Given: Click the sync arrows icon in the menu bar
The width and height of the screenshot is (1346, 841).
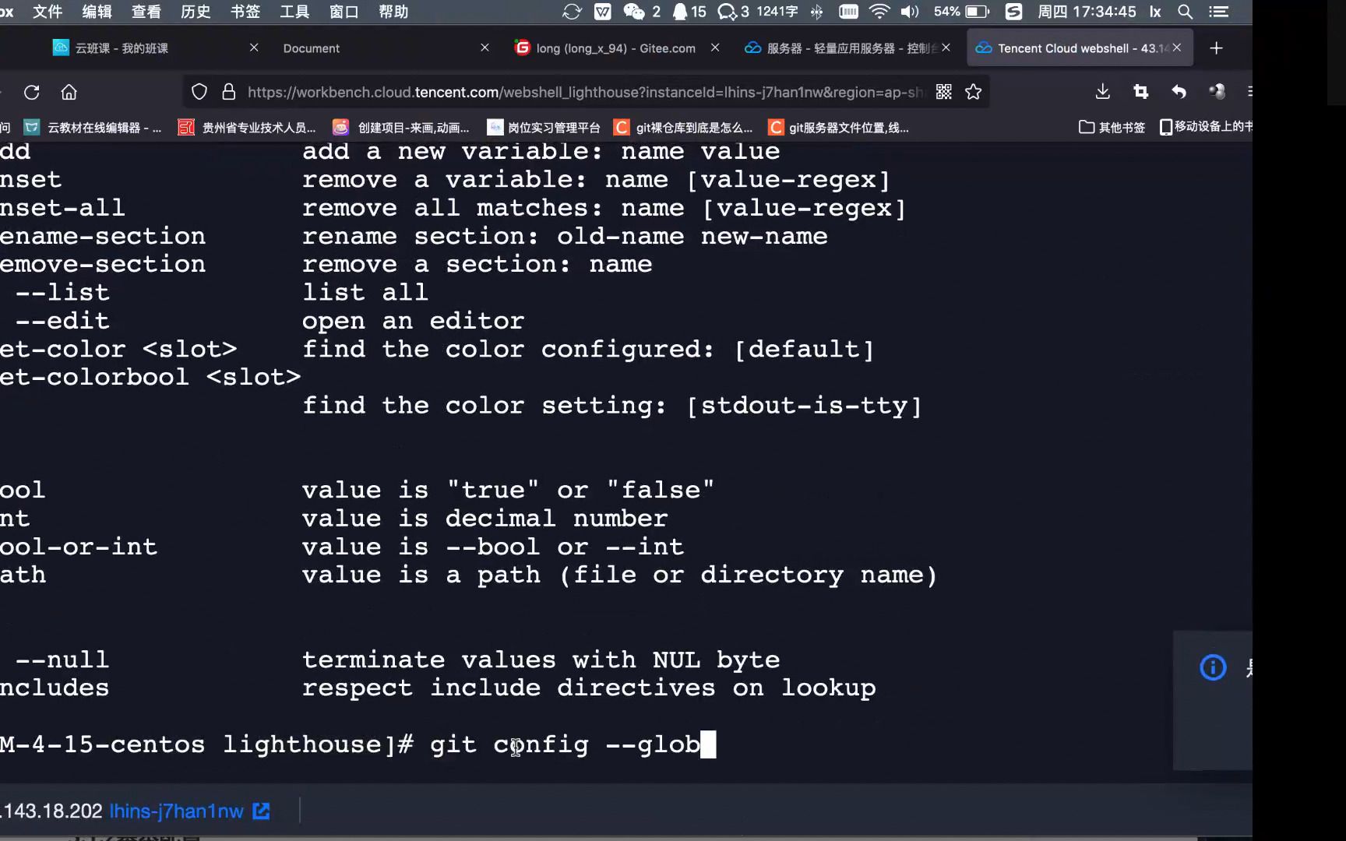Looking at the screenshot, I should 573,12.
